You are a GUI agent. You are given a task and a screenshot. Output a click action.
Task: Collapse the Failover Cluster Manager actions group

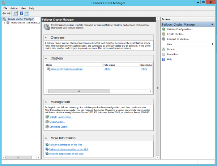tap(212, 25)
